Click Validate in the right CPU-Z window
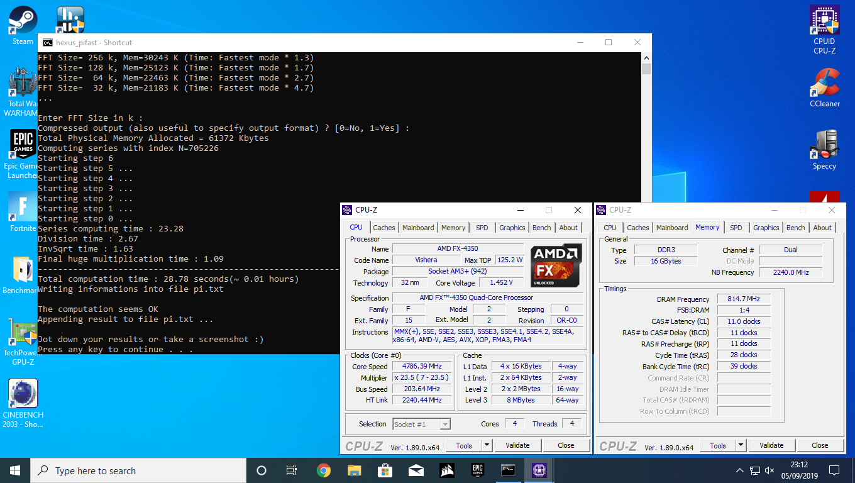Screen dimensions: 855x483 pos(771,445)
